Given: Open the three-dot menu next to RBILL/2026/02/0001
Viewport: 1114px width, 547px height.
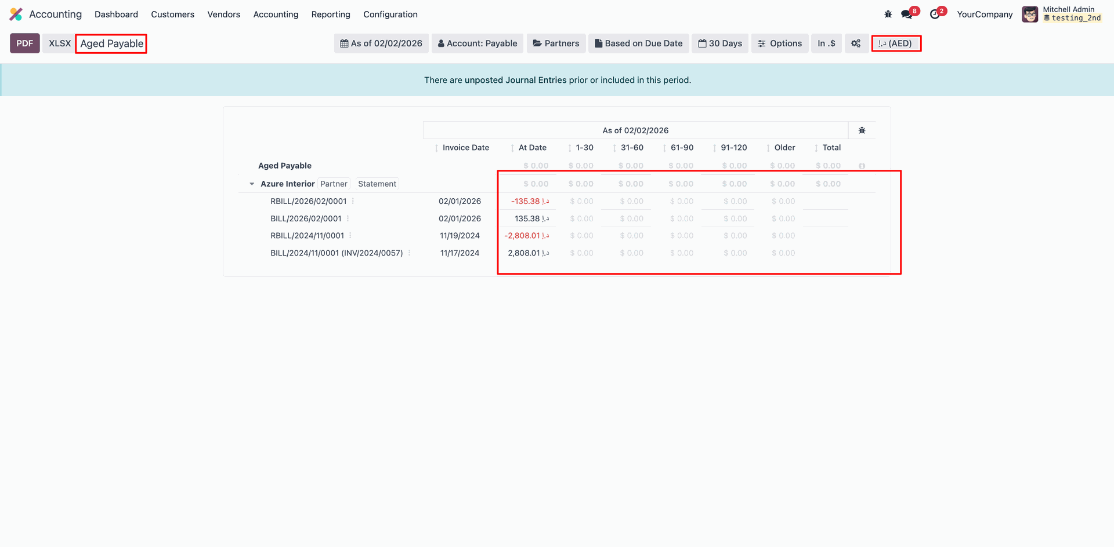Looking at the screenshot, I should [353, 201].
